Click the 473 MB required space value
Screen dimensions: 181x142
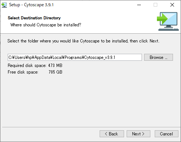coord(55,66)
